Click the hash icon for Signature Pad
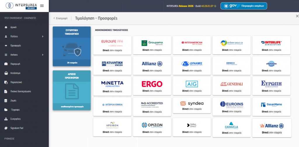The image size is (299, 147). (6, 128)
